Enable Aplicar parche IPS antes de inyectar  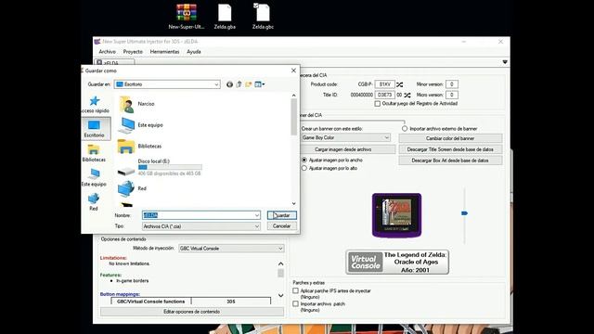295,290
